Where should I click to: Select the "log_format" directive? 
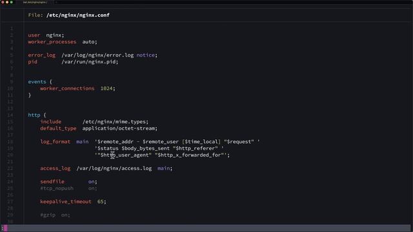coord(55,142)
